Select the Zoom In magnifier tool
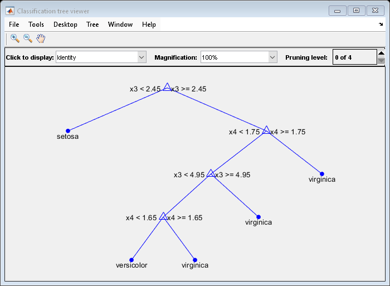Viewport: 390px width, 286px height. tap(15, 38)
